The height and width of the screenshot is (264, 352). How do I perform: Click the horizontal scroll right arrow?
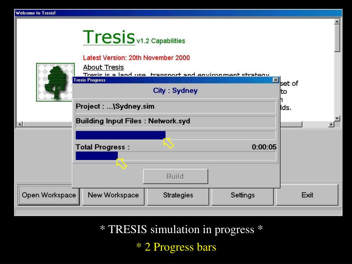pos(331,124)
